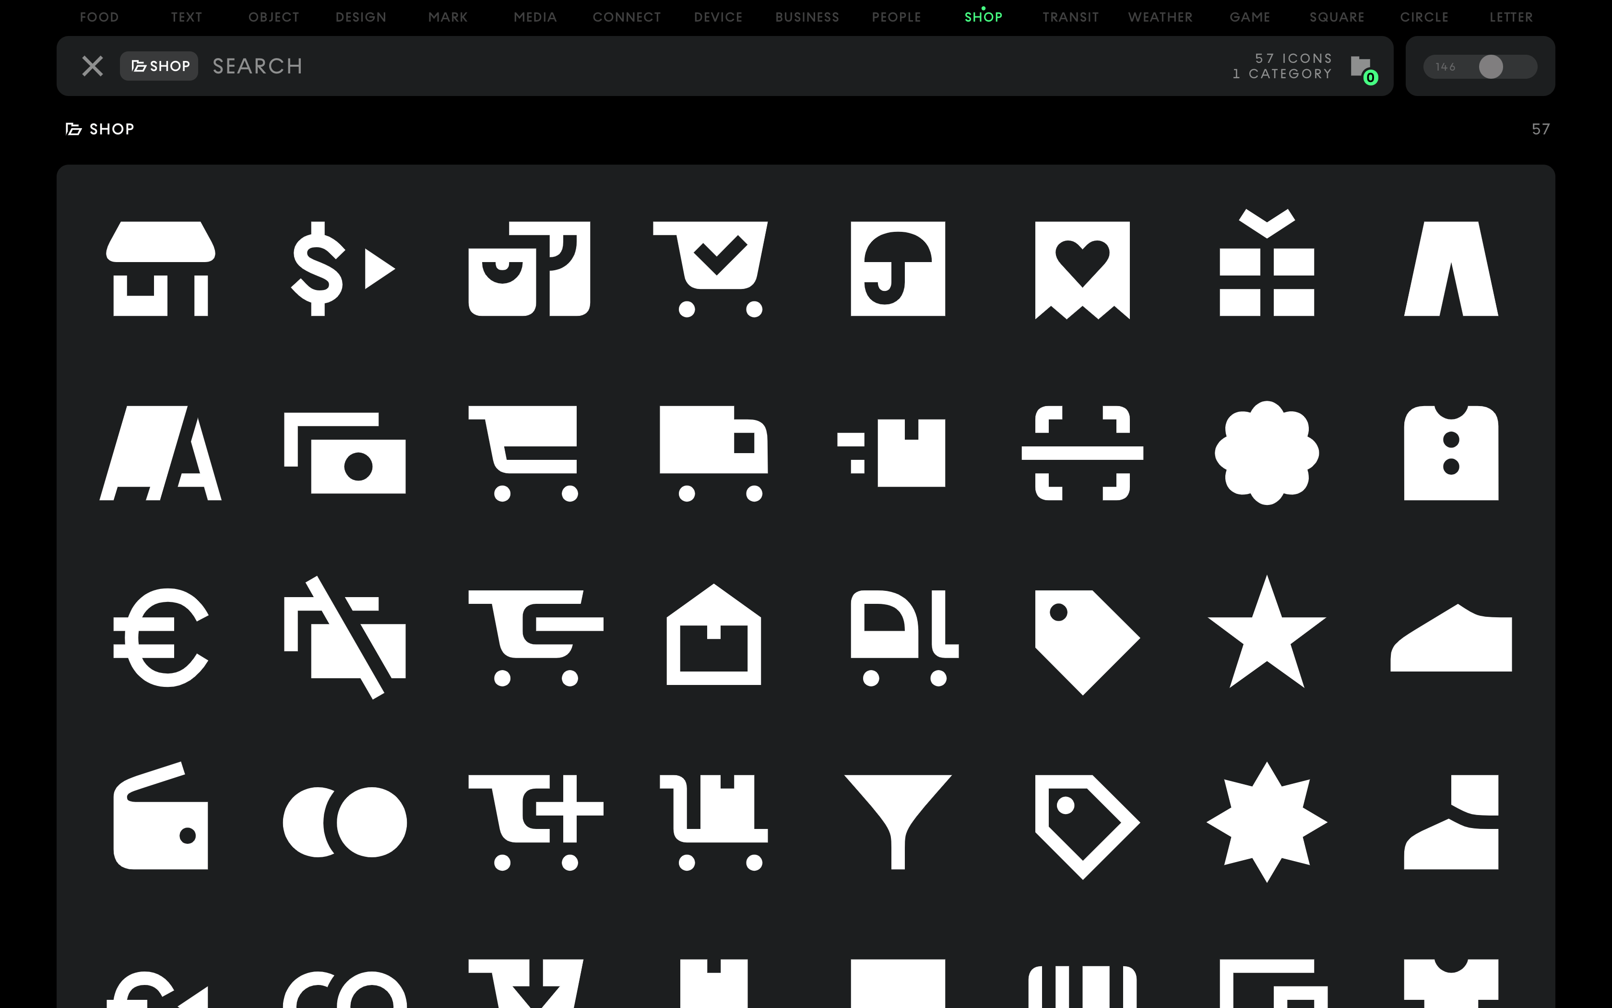
Task: Pick the barcode scan frame icon
Action: pyautogui.click(x=1082, y=453)
